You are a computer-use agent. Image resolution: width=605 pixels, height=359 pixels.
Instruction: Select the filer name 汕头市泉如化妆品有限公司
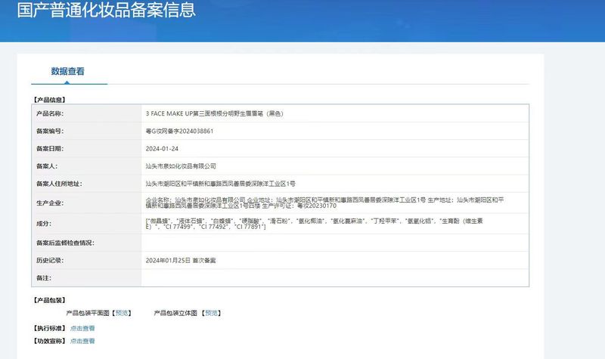click(x=181, y=166)
